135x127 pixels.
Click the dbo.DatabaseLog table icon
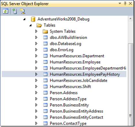(45, 43)
